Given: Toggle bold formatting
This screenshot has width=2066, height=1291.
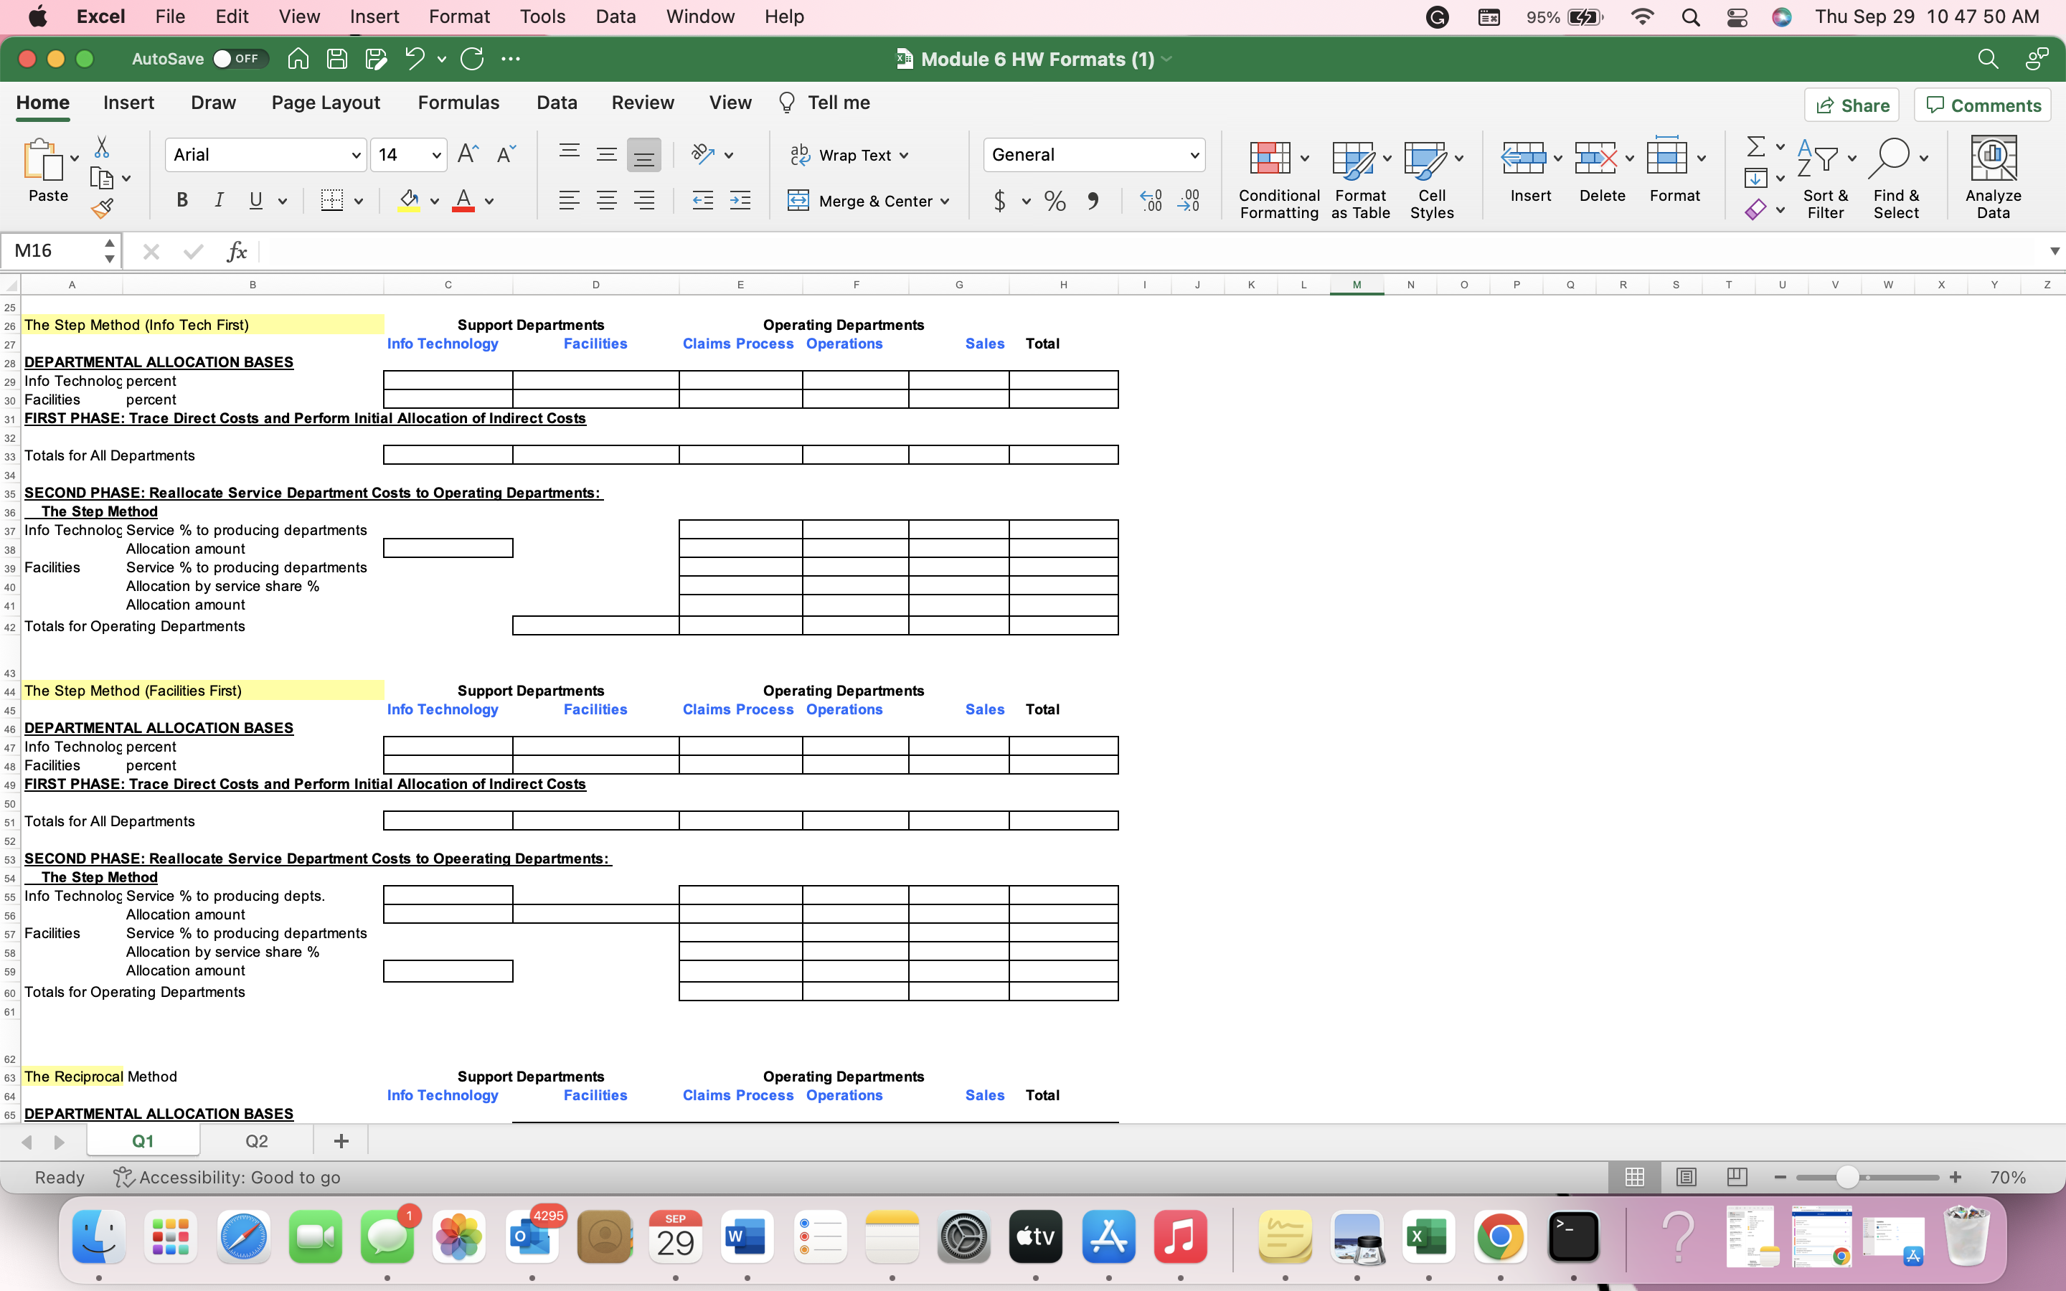Looking at the screenshot, I should [181, 201].
